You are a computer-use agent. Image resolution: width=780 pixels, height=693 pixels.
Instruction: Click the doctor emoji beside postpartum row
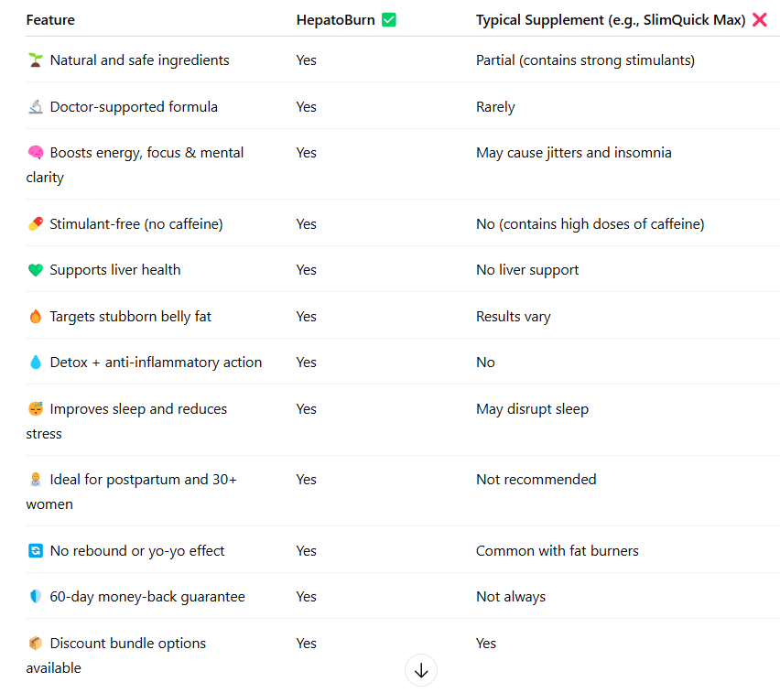(36, 480)
